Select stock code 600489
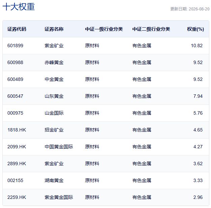Screen dimensions: 211x208 [15, 79]
